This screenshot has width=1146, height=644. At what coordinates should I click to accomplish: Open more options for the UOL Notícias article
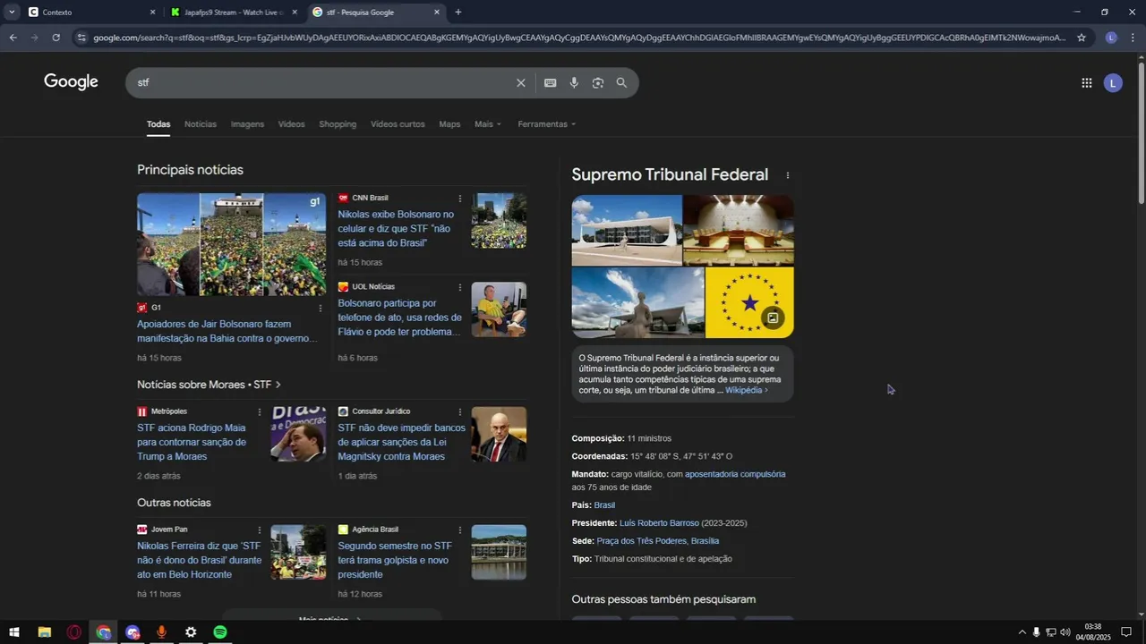click(x=460, y=287)
